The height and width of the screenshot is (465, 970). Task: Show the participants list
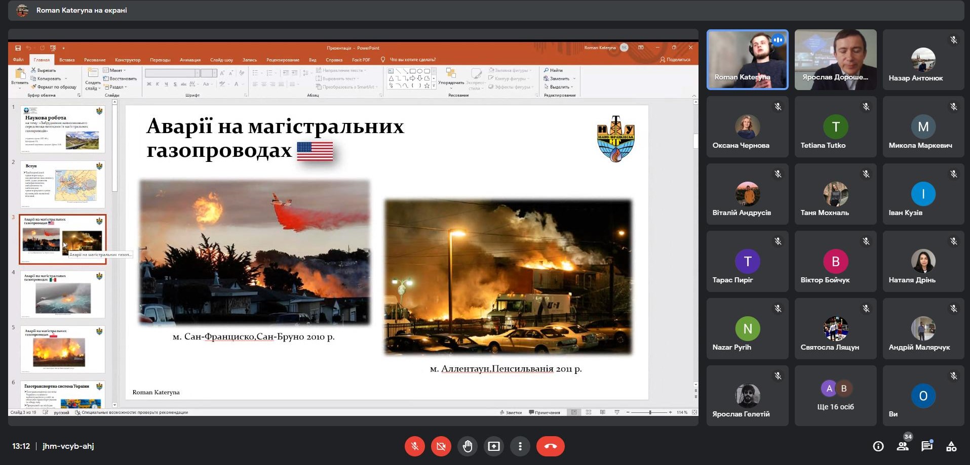903,446
